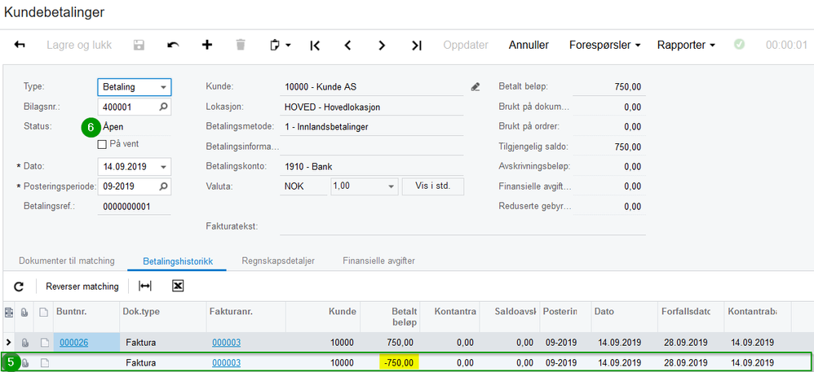814x372 pixels.
Task: Add a new payment with plus icon
Action: point(207,46)
